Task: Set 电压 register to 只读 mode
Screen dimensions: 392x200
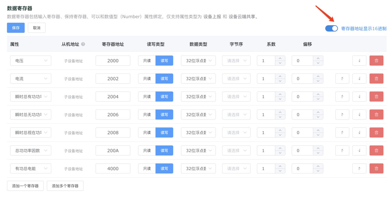Action: (147, 61)
